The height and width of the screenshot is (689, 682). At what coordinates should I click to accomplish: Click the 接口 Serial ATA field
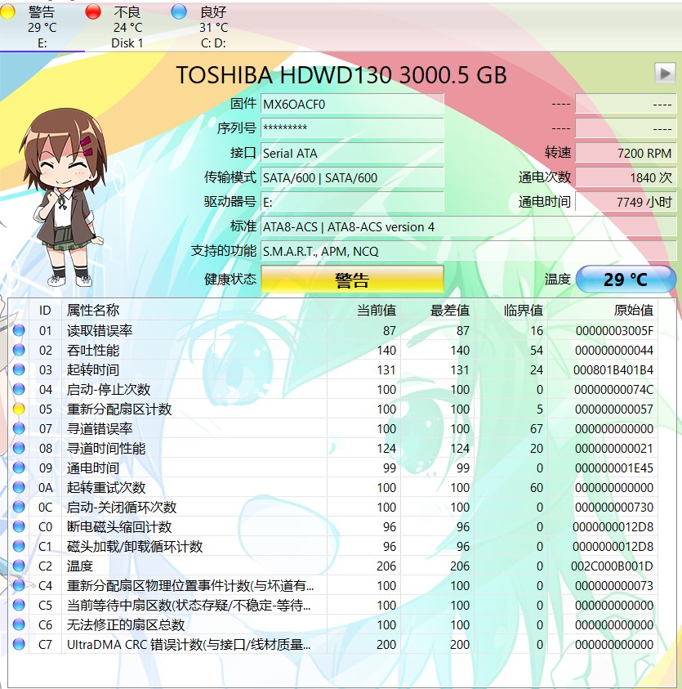click(x=352, y=154)
